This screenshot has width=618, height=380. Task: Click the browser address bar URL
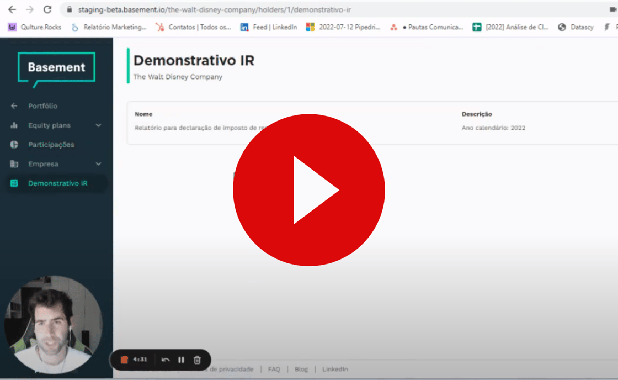click(x=214, y=10)
